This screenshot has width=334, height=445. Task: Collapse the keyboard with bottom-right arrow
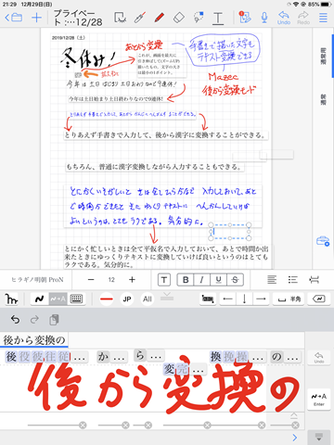[x=319, y=438]
